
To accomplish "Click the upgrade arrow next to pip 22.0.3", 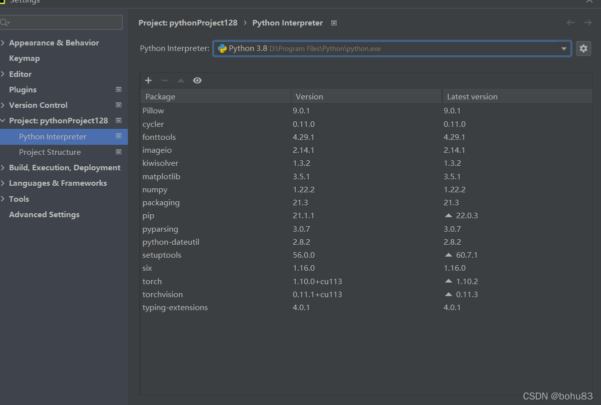I will [x=448, y=216].
